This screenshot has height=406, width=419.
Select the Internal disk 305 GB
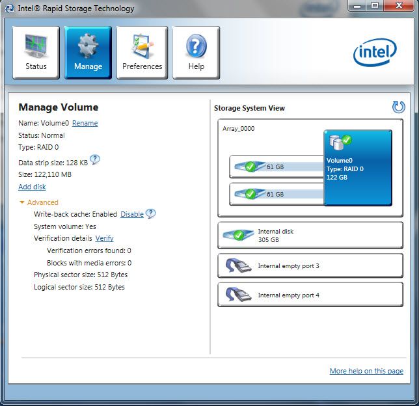(310, 236)
